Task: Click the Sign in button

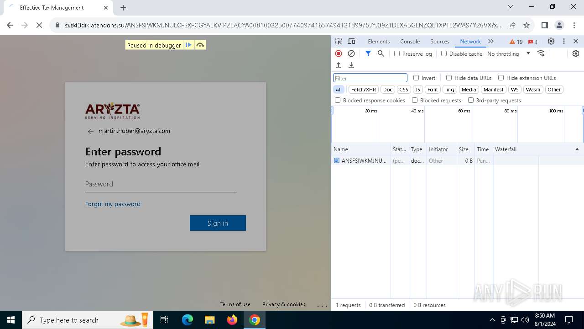Action: coord(218,223)
